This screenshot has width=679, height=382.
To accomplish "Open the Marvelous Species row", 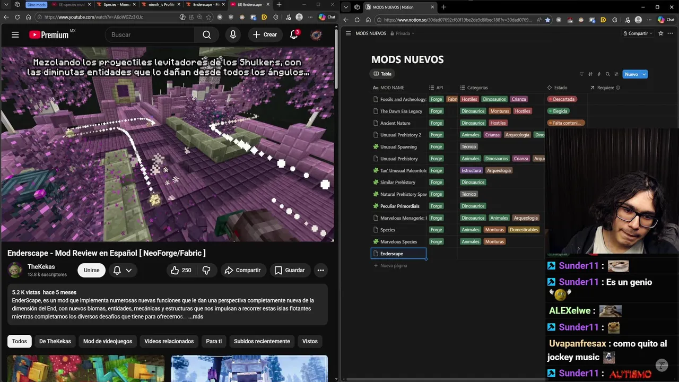I will pyautogui.click(x=398, y=241).
